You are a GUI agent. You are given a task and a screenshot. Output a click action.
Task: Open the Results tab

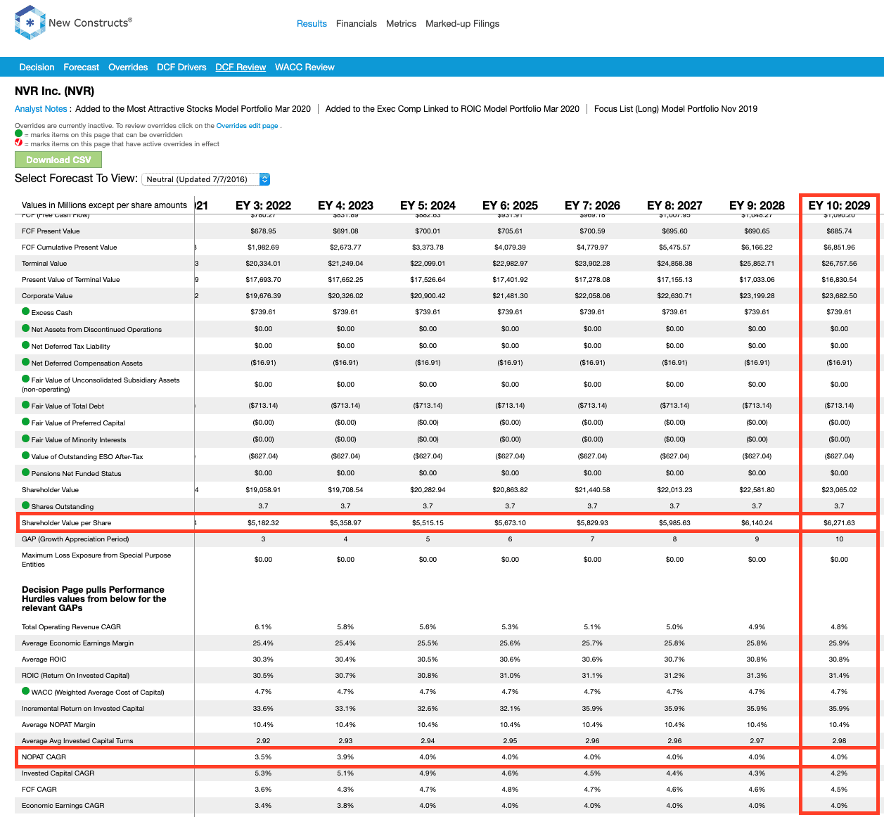[312, 23]
